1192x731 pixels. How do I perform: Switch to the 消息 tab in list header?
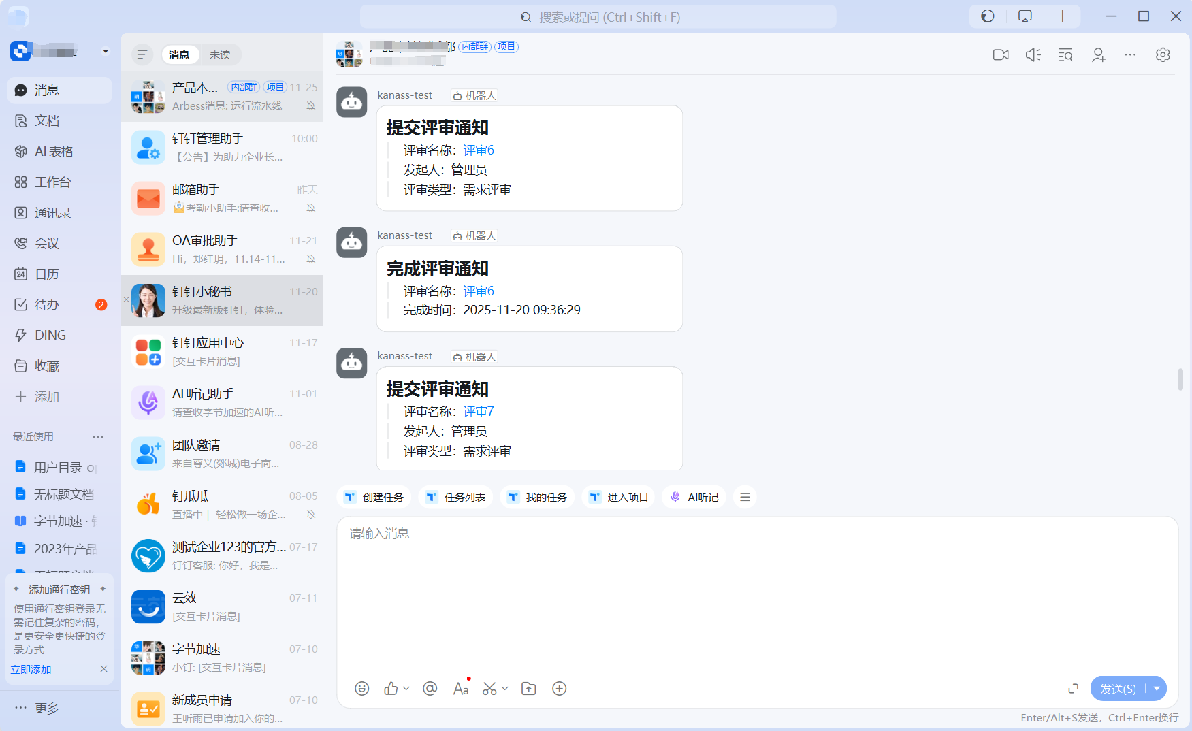[179, 54]
